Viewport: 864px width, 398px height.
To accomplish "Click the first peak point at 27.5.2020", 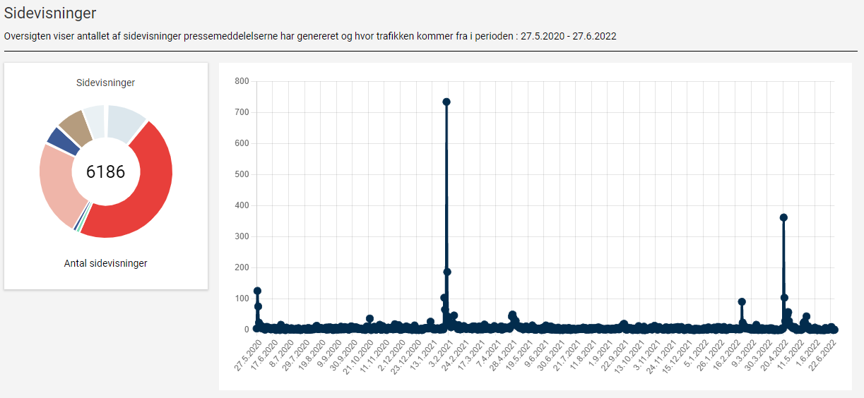I will coord(257,291).
